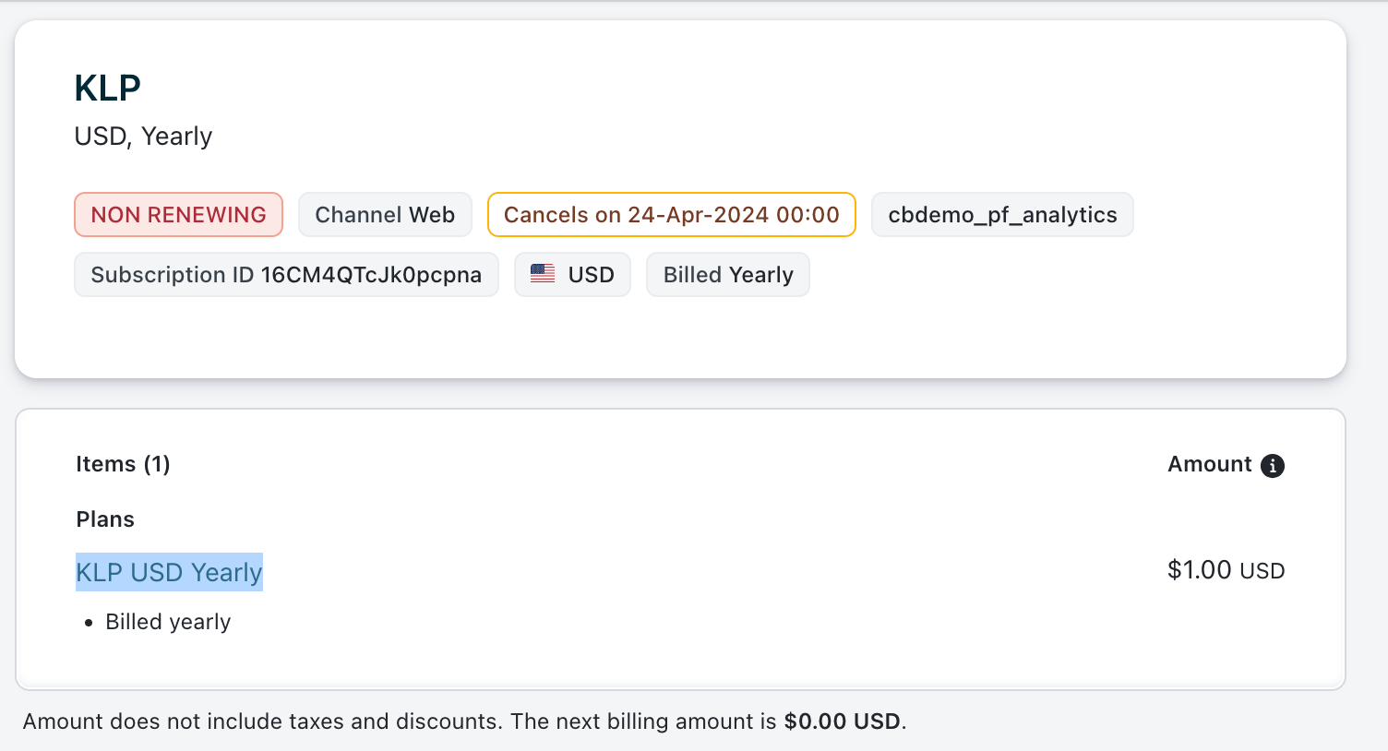The height and width of the screenshot is (751, 1388).
Task: Open the KLP USD Yearly plan link
Action: coord(170,572)
